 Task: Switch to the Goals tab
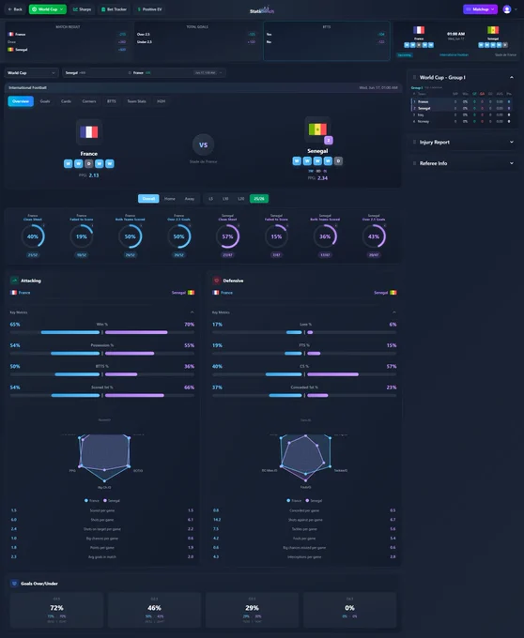pos(45,101)
